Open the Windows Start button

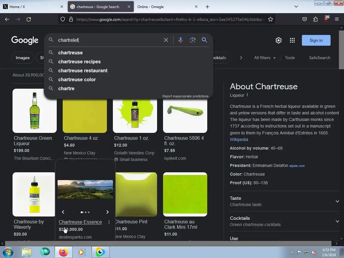pyautogui.click(x=8, y=252)
